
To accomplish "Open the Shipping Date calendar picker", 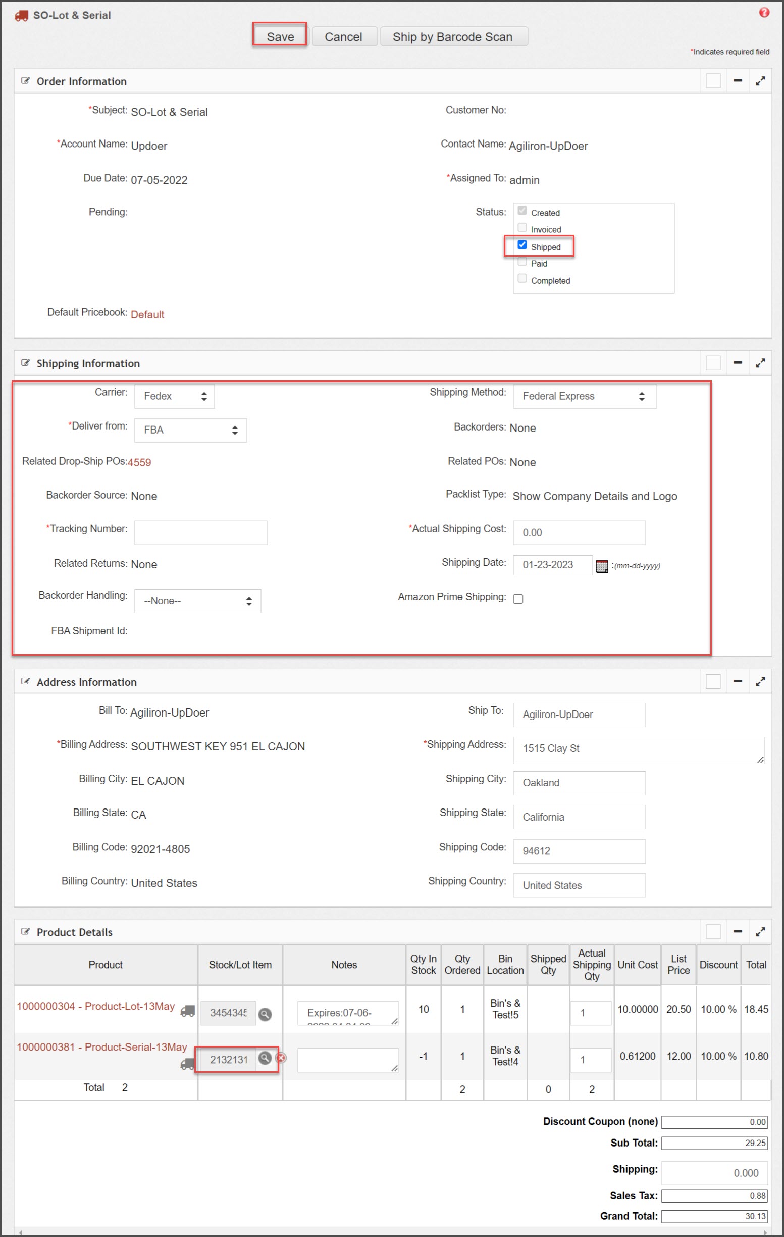I will (601, 566).
